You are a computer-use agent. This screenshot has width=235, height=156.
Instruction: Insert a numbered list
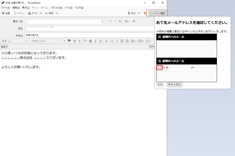[117, 41]
